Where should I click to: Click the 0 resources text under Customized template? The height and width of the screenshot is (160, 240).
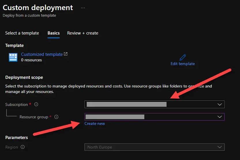click(x=31, y=60)
